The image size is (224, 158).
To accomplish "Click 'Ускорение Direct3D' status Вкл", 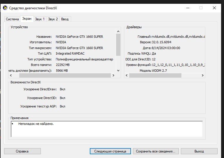I will coord(62,98).
